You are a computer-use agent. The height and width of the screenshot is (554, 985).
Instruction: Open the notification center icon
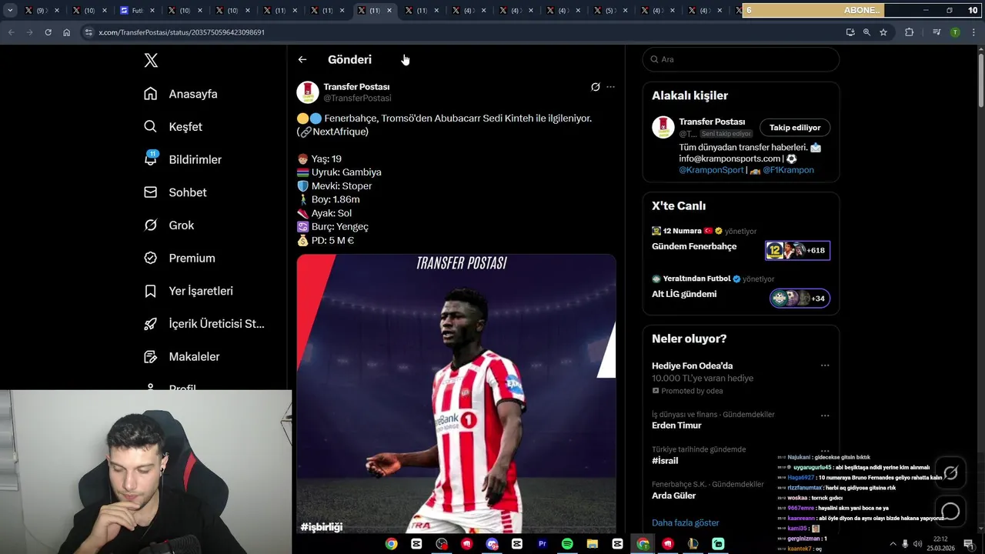coord(968,544)
